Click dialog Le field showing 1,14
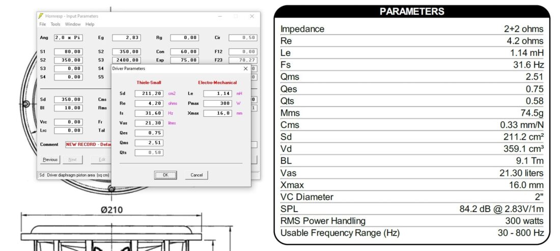The image size is (560, 251). coord(217,93)
